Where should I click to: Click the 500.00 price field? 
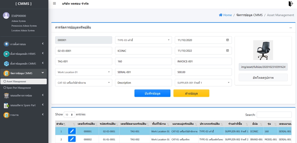pos(203,72)
